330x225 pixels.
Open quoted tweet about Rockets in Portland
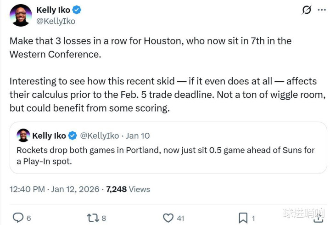[165, 156]
